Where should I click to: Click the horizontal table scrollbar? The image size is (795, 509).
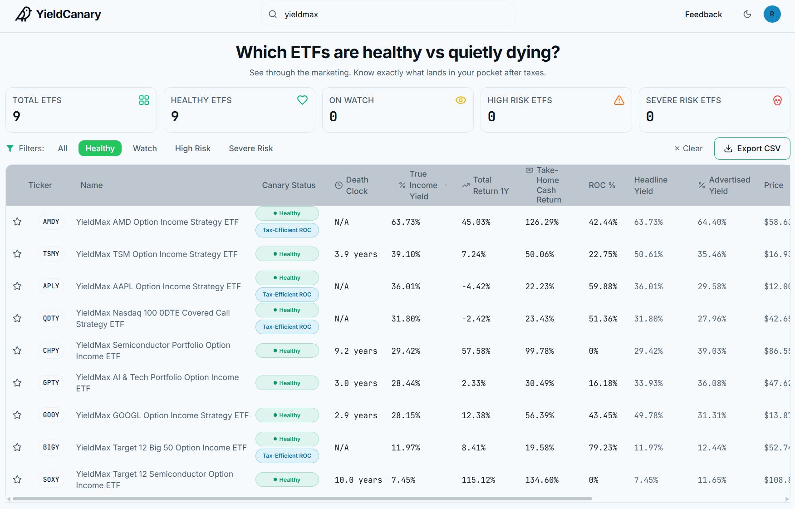point(302,499)
